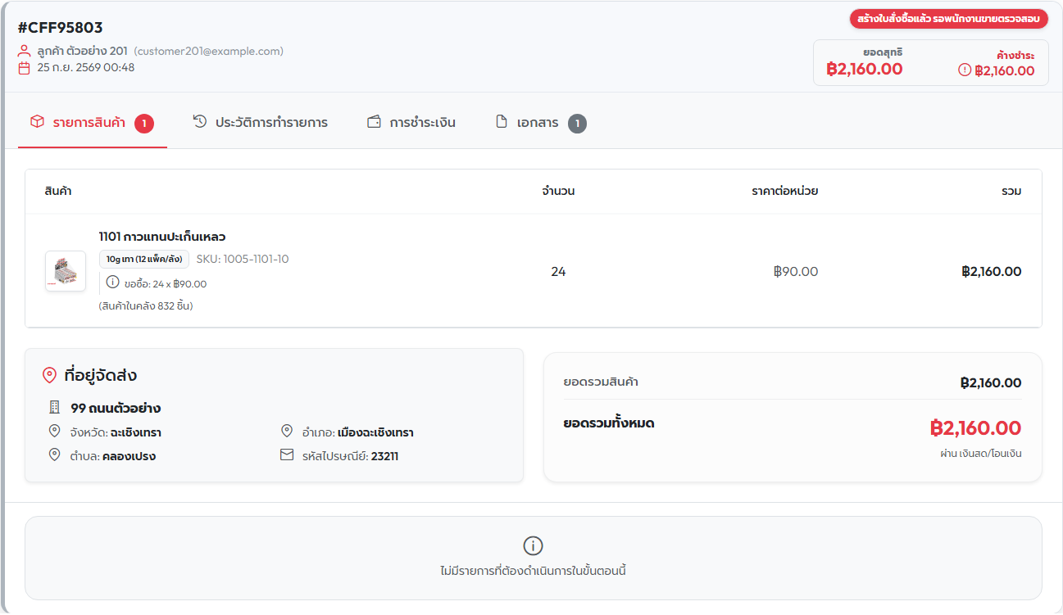Click the quantity value 24 in the table
The width and height of the screenshot is (1063, 615).
(558, 272)
